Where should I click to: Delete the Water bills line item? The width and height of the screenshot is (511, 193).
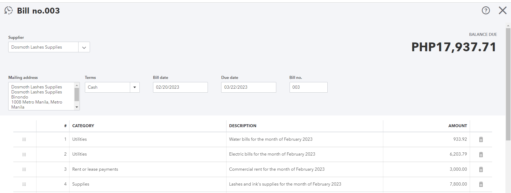point(481,139)
